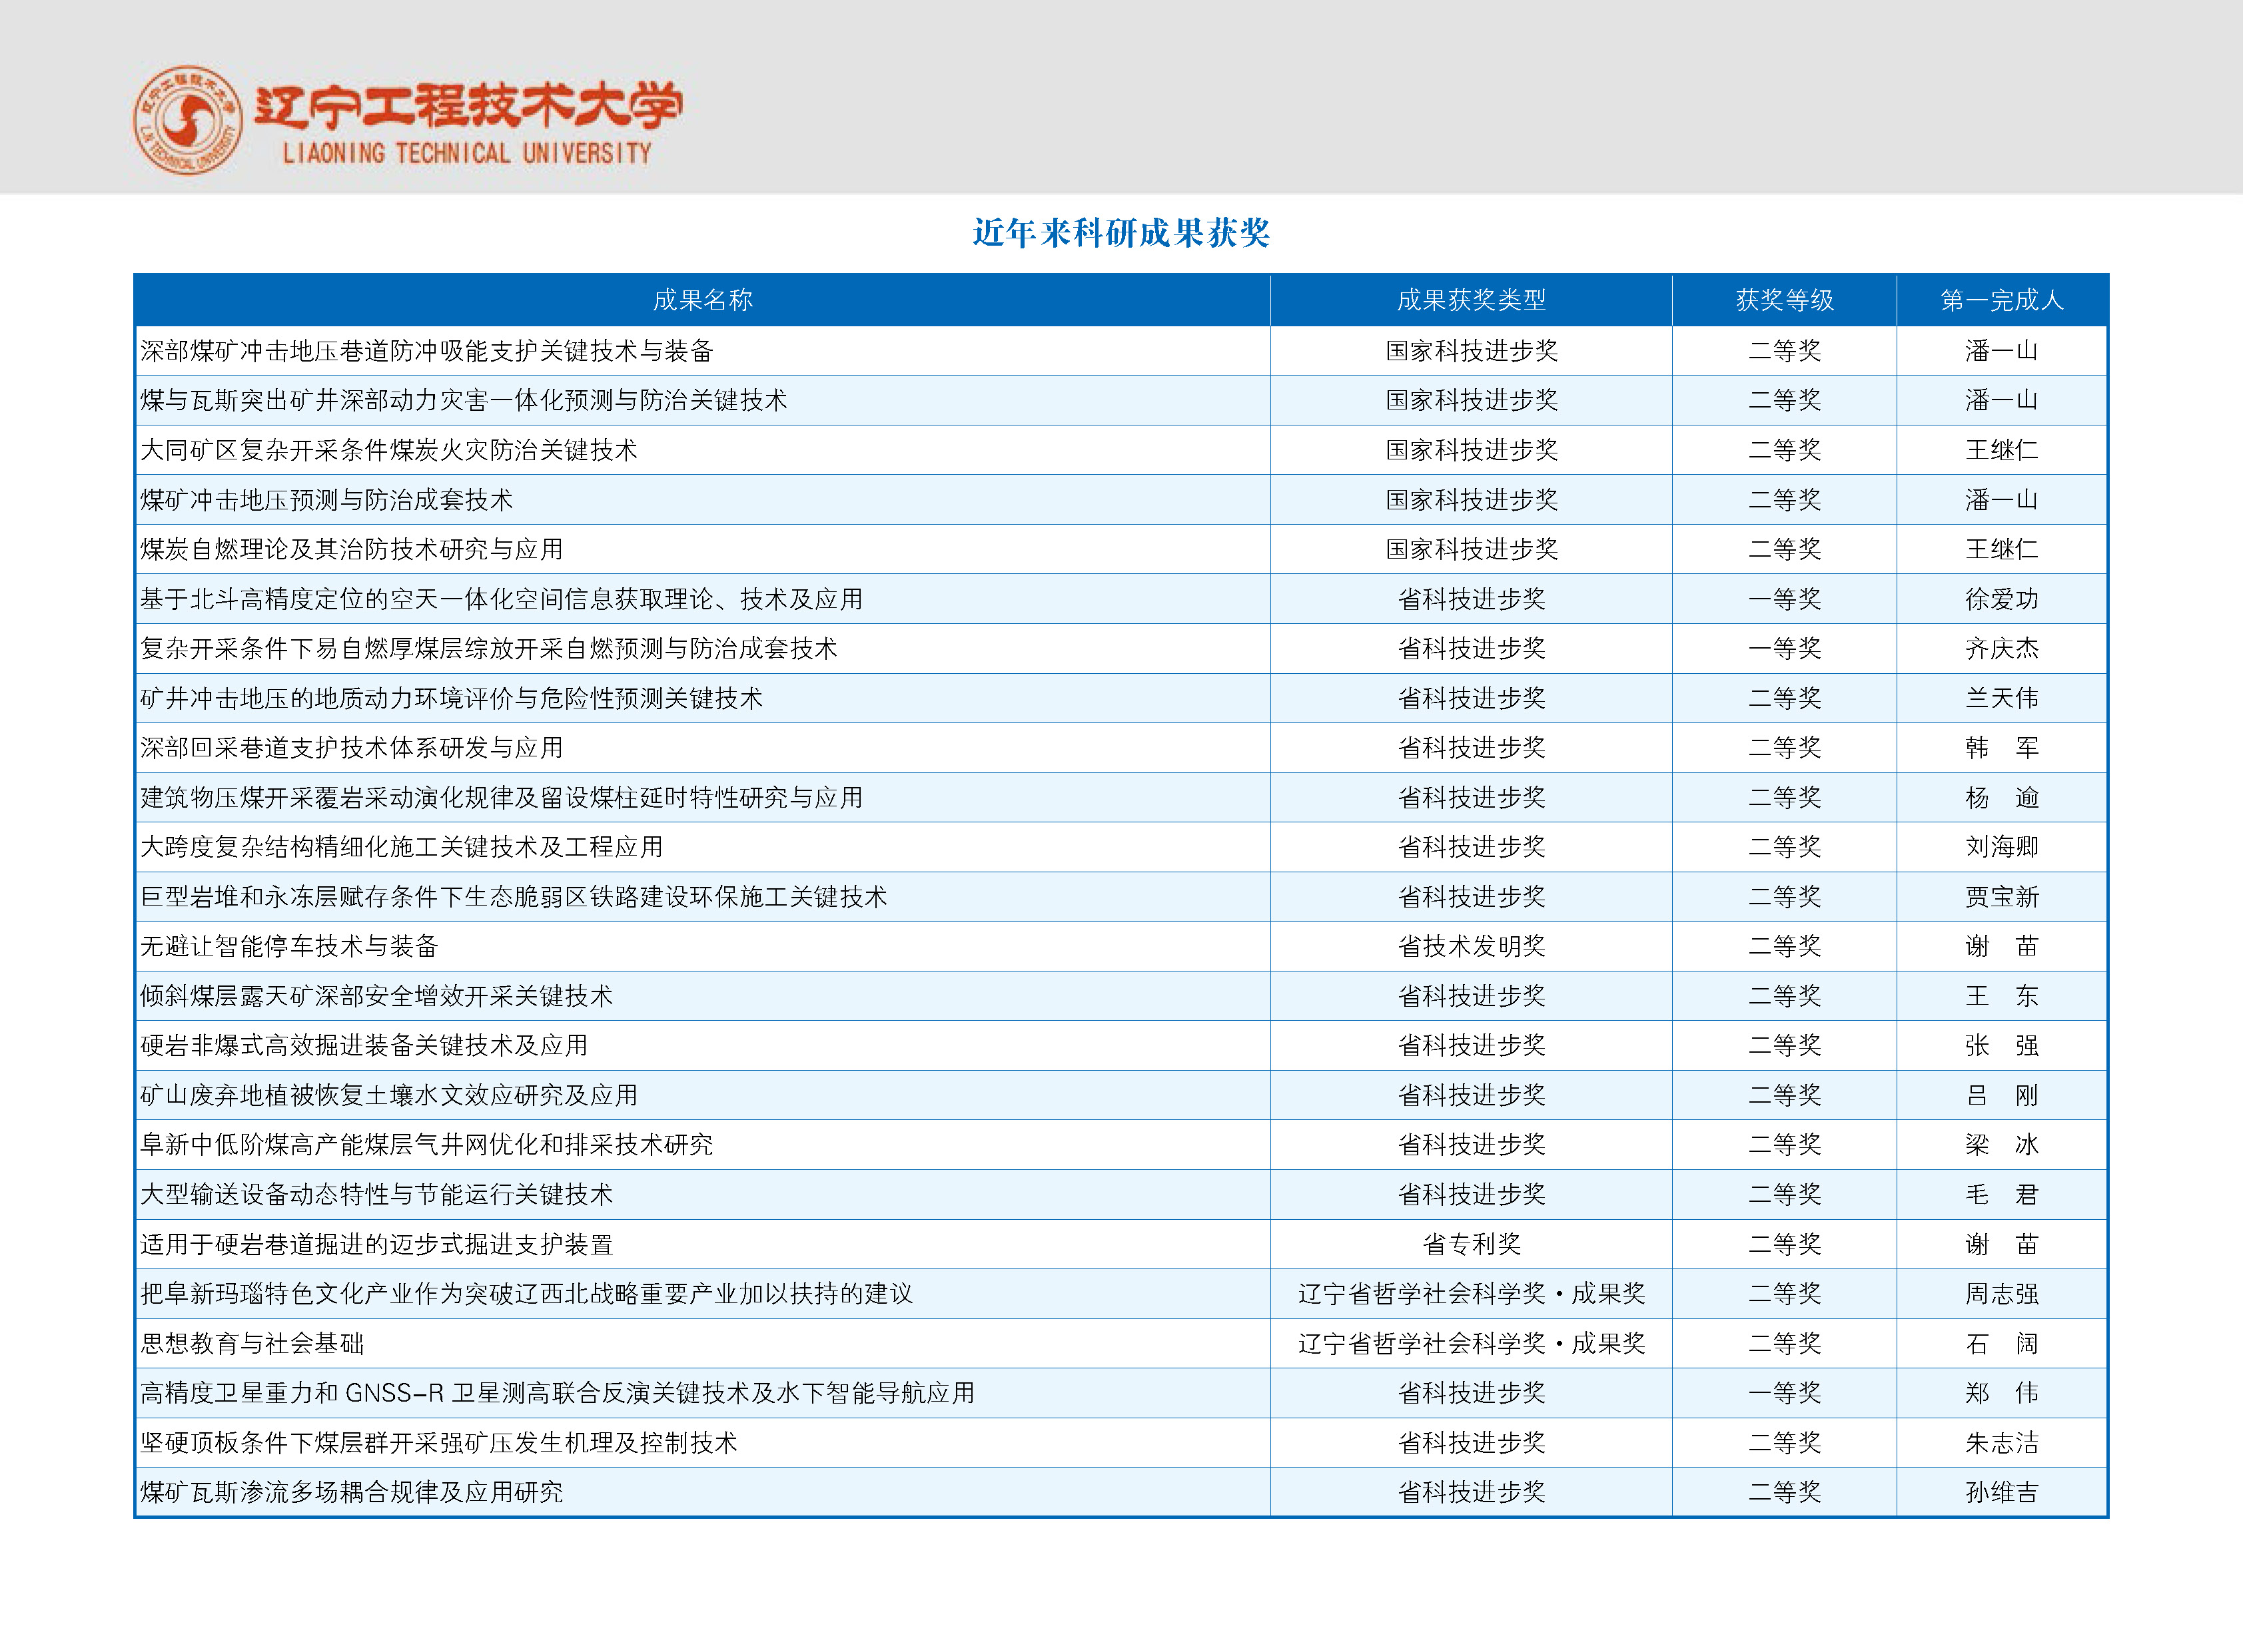Click 一等奖 in the 郑伟 row

coord(1785,1393)
